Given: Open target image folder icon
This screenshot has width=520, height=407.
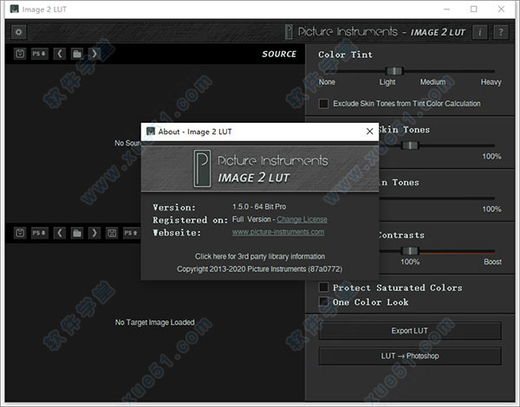Looking at the screenshot, I should click(77, 233).
